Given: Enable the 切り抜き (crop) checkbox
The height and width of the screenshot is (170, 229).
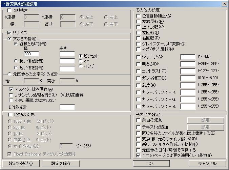Looking at the screenshot, I should (x=9, y=10).
